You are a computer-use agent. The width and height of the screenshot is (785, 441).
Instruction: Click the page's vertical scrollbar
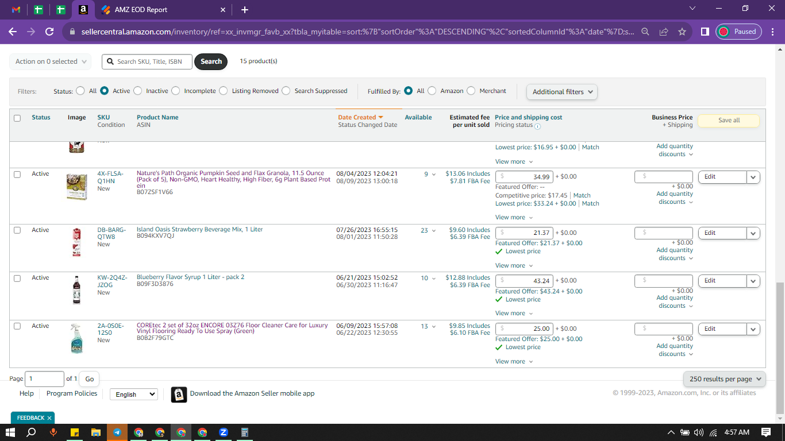780,347
